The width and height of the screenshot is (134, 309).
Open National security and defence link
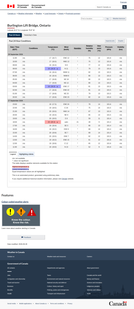pyautogui.click(x=57, y=282)
